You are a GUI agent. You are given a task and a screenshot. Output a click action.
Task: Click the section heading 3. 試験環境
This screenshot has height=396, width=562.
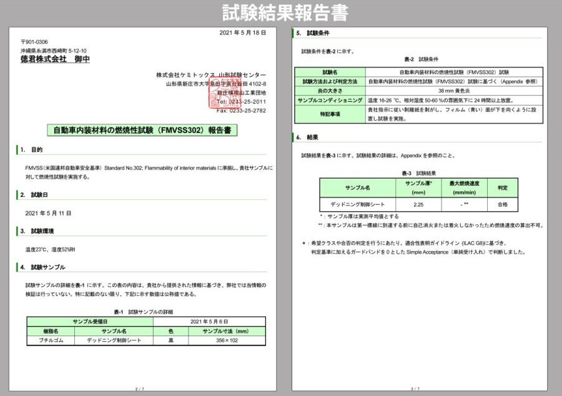coord(37,231)
